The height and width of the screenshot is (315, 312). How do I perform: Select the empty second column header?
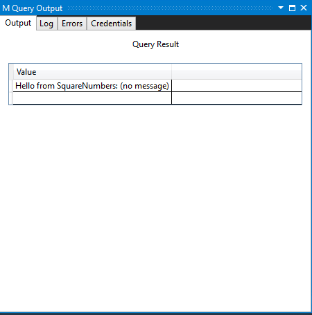(236, 72)
